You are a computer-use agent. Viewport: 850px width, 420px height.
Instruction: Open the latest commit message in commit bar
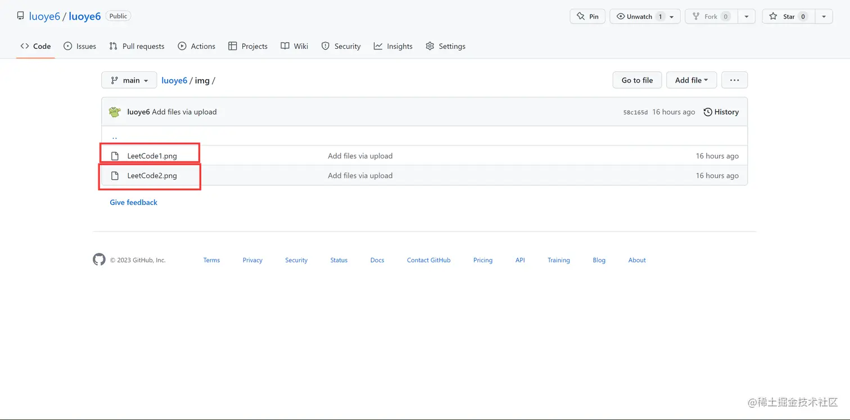pos(184,112)
